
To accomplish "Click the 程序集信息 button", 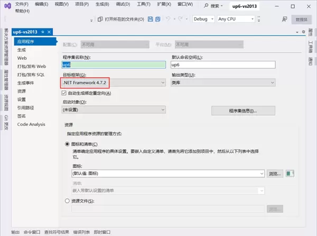I will 243,111.
